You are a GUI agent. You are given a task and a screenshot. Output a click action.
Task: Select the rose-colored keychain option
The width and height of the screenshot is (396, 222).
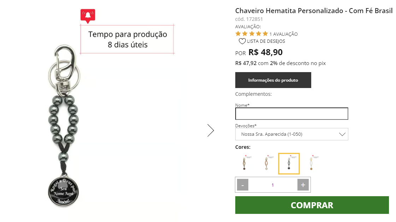click(x=266, y=164)
